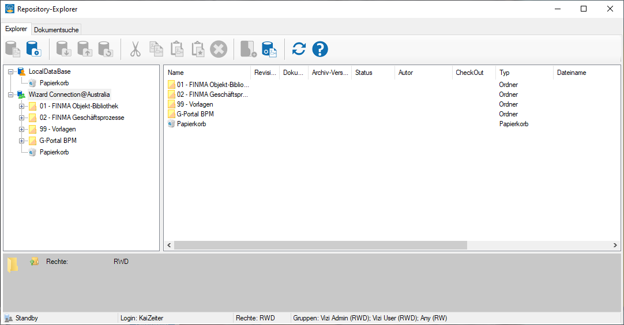
Task: Sort by the Typ column header
Action: pos(524,73)
